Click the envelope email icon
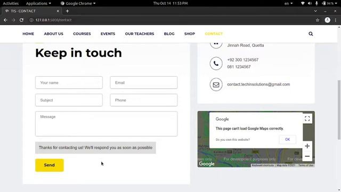 pyautogui.click(x=216, y=84)
